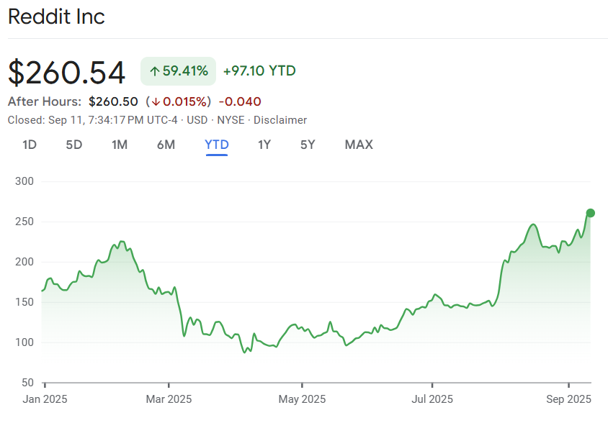Click the Closed: Sep 11 timestamp
The width and height of the screenshot is (608, 423).
(93, 120)
